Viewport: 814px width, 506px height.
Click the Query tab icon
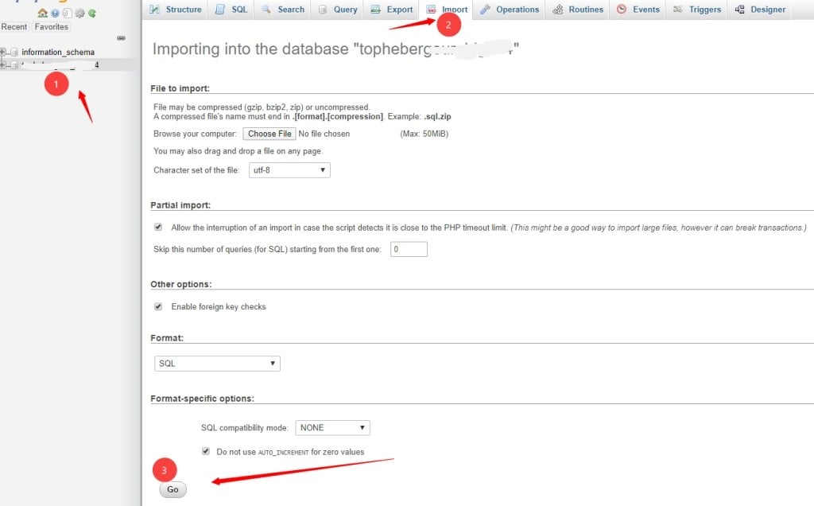point(323,10)
